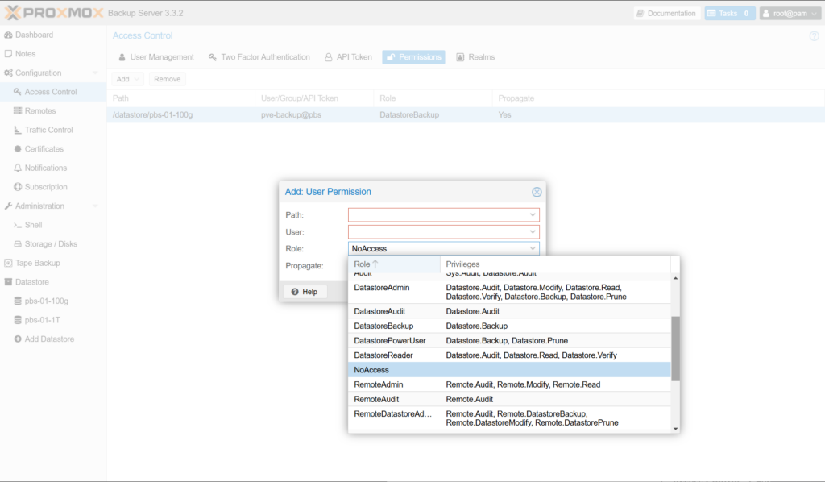The image size is (825, 482).
Task: Open the User dropdown list
Action: [533, 232]
